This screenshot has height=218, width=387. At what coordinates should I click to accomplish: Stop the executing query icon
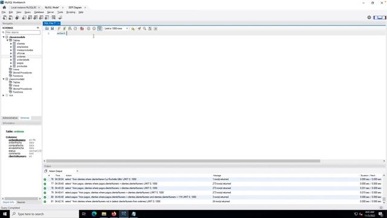pos(75,28)
